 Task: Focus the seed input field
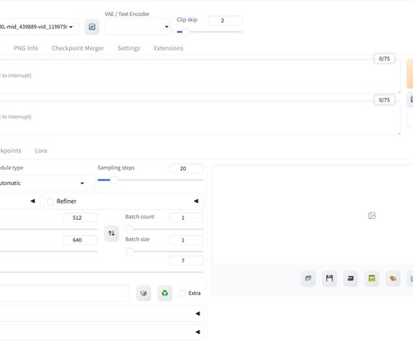[65, 293]
